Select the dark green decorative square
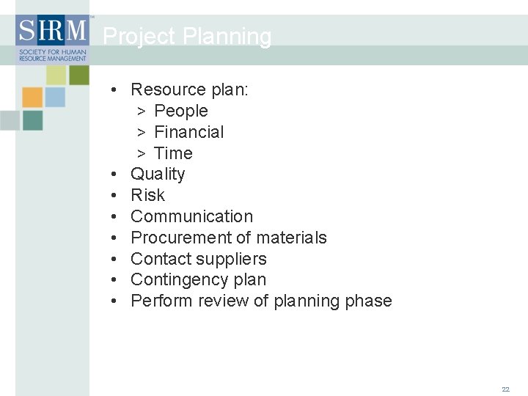 click(79, 75)
